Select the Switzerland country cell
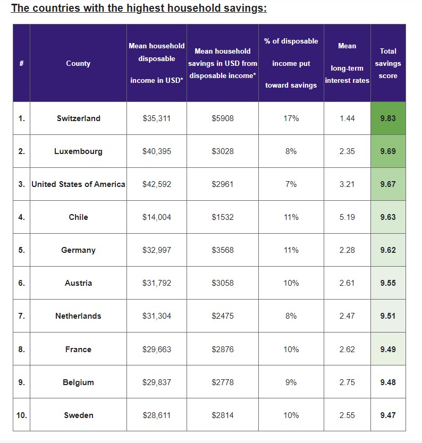Viewport: 422px width, 443px height. (x=78, y=118)
